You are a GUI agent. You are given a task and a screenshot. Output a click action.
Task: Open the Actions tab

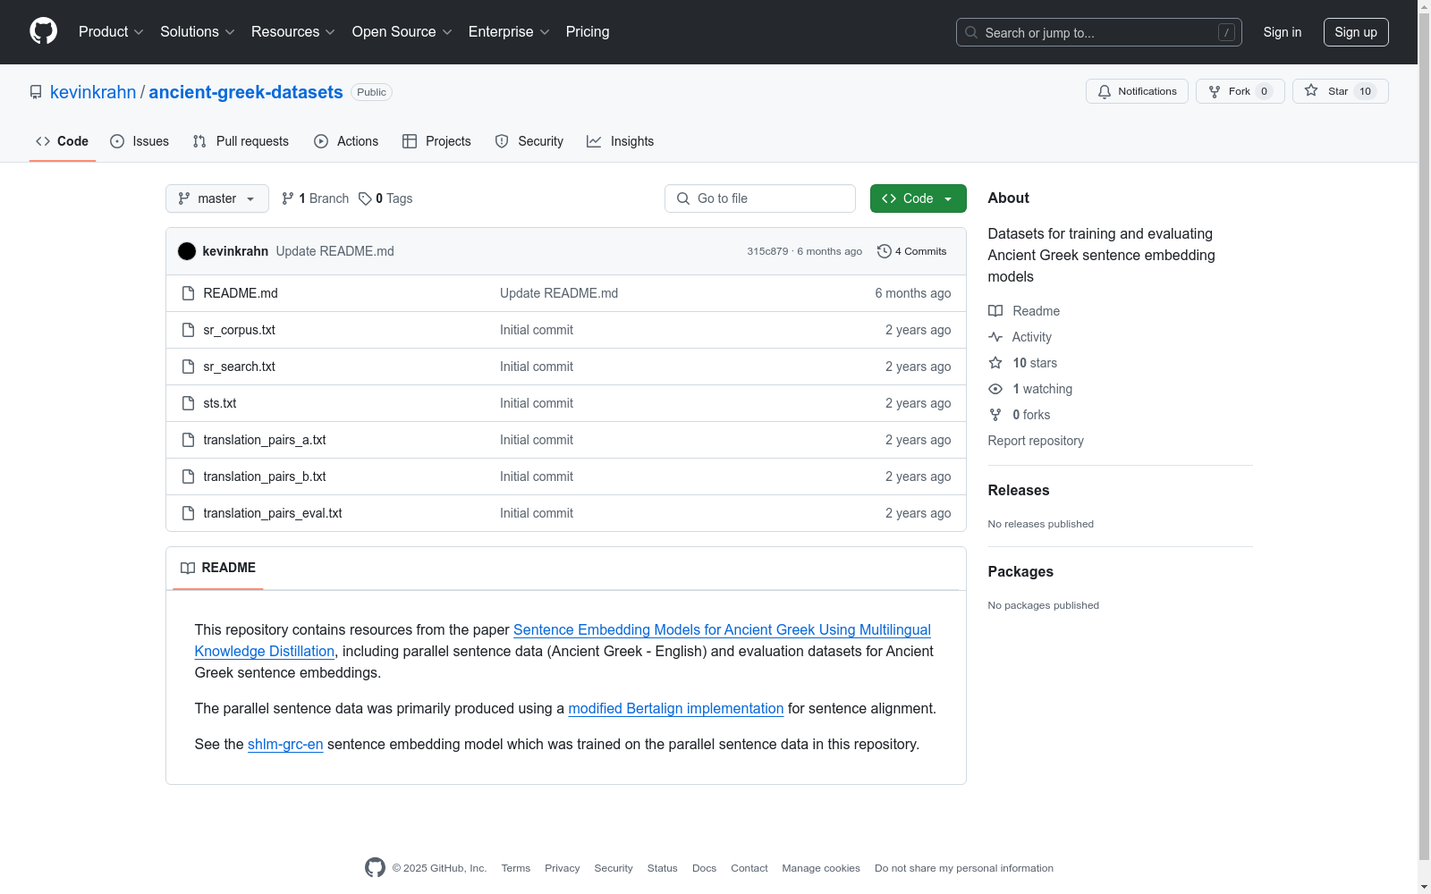[346, 141]
